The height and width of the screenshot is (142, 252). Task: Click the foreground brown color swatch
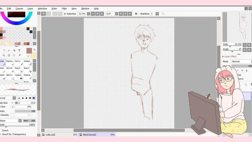[29, 51]
